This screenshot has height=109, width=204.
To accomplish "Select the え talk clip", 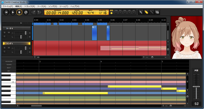I will click(x=108, y=33).
